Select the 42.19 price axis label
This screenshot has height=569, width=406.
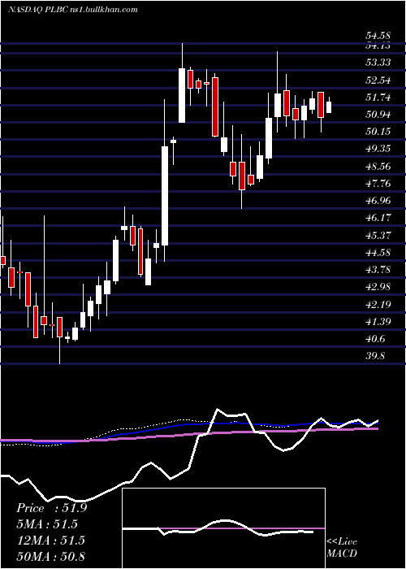(378, 305)
